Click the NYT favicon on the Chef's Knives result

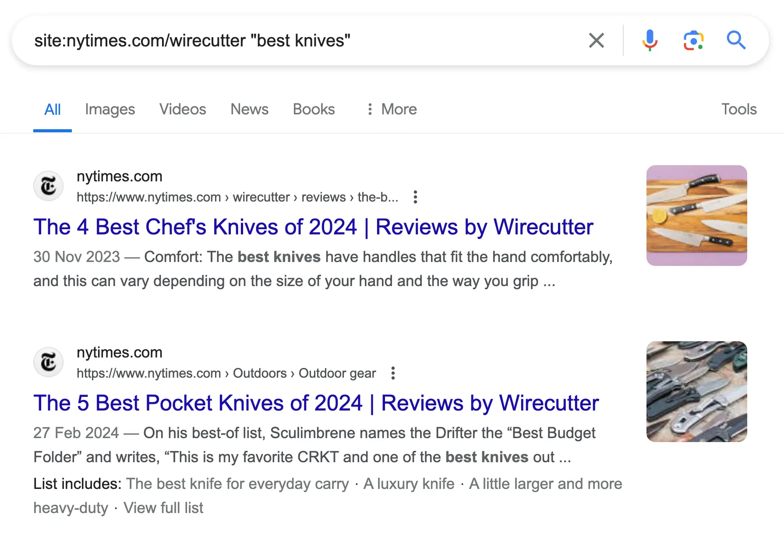[x=49, y=186]
